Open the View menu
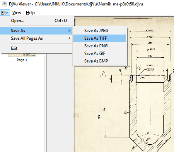 17,13
